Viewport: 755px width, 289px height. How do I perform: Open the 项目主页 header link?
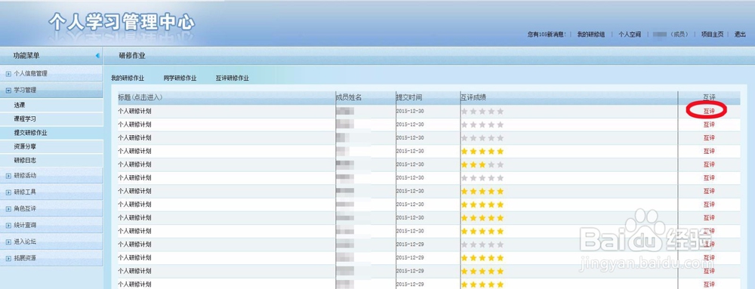(712, 35)
